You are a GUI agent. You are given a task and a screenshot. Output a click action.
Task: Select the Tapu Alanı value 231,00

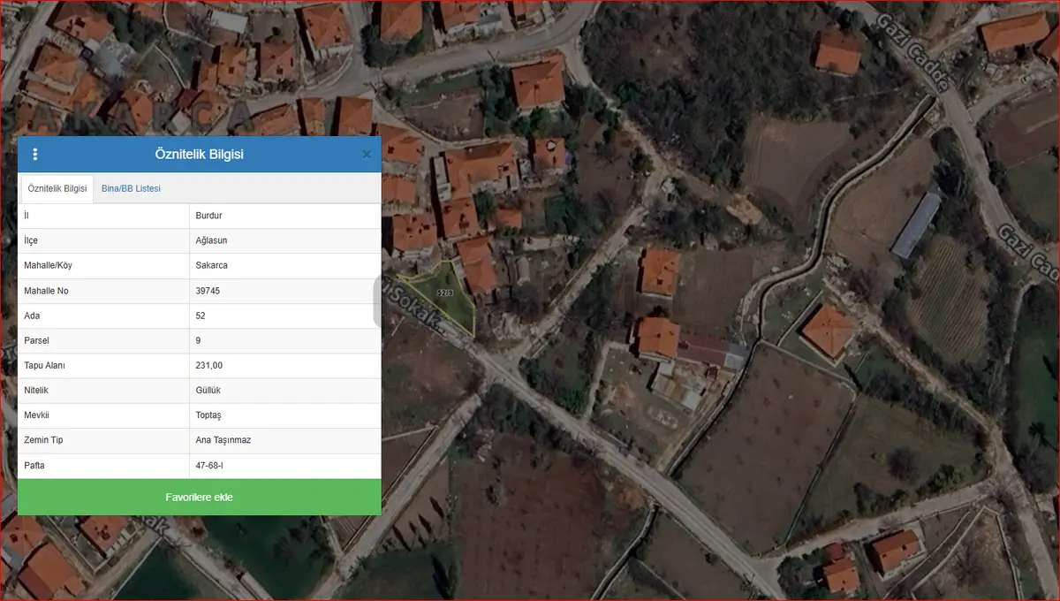tap(208, 365)
